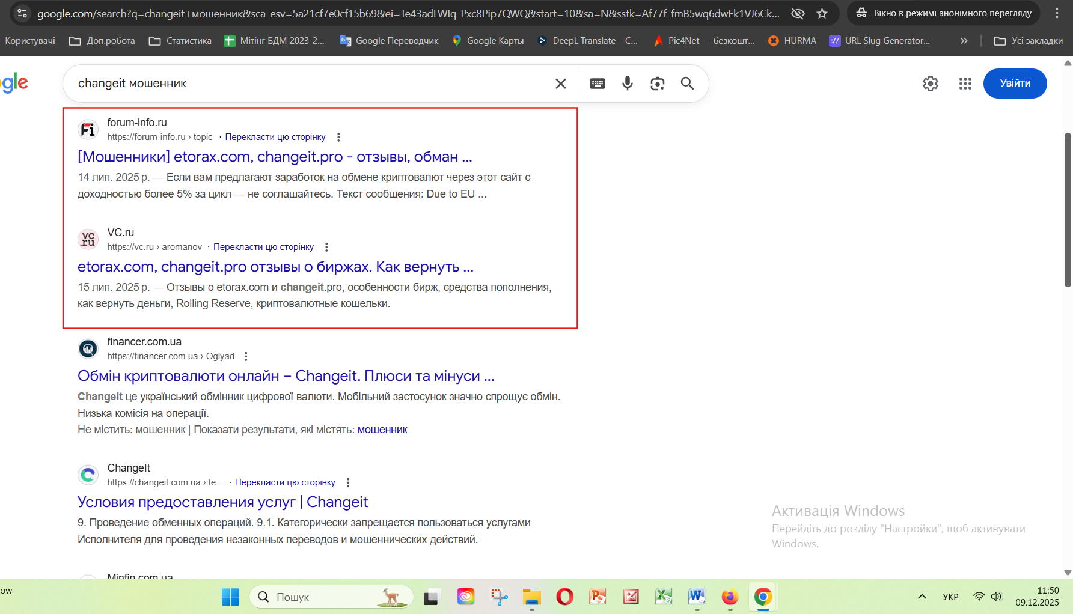
Task: Show results that must include мошенник
Action: [x=382, y=430]
